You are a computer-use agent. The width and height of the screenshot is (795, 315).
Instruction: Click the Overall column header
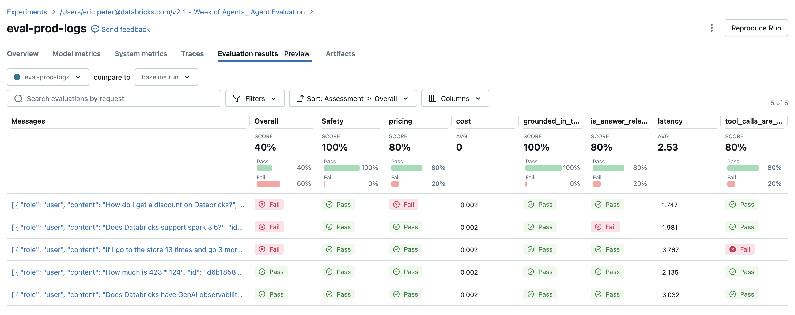click(x=266, y=121)
